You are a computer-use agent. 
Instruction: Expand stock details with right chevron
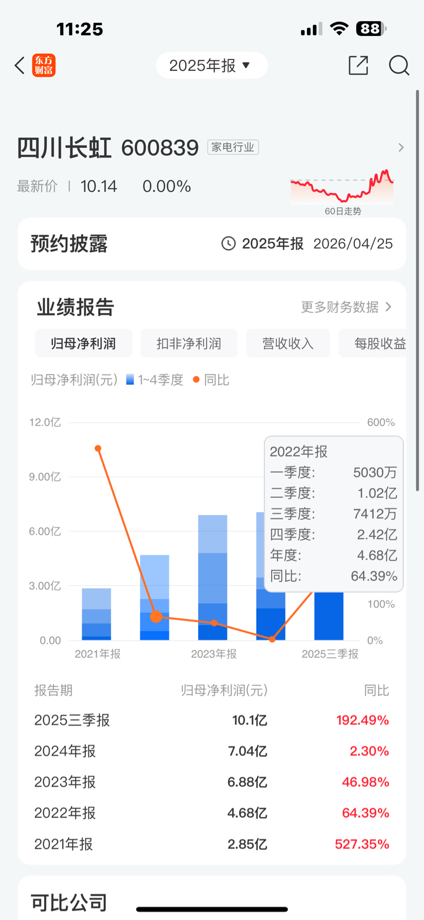point(401,148)
